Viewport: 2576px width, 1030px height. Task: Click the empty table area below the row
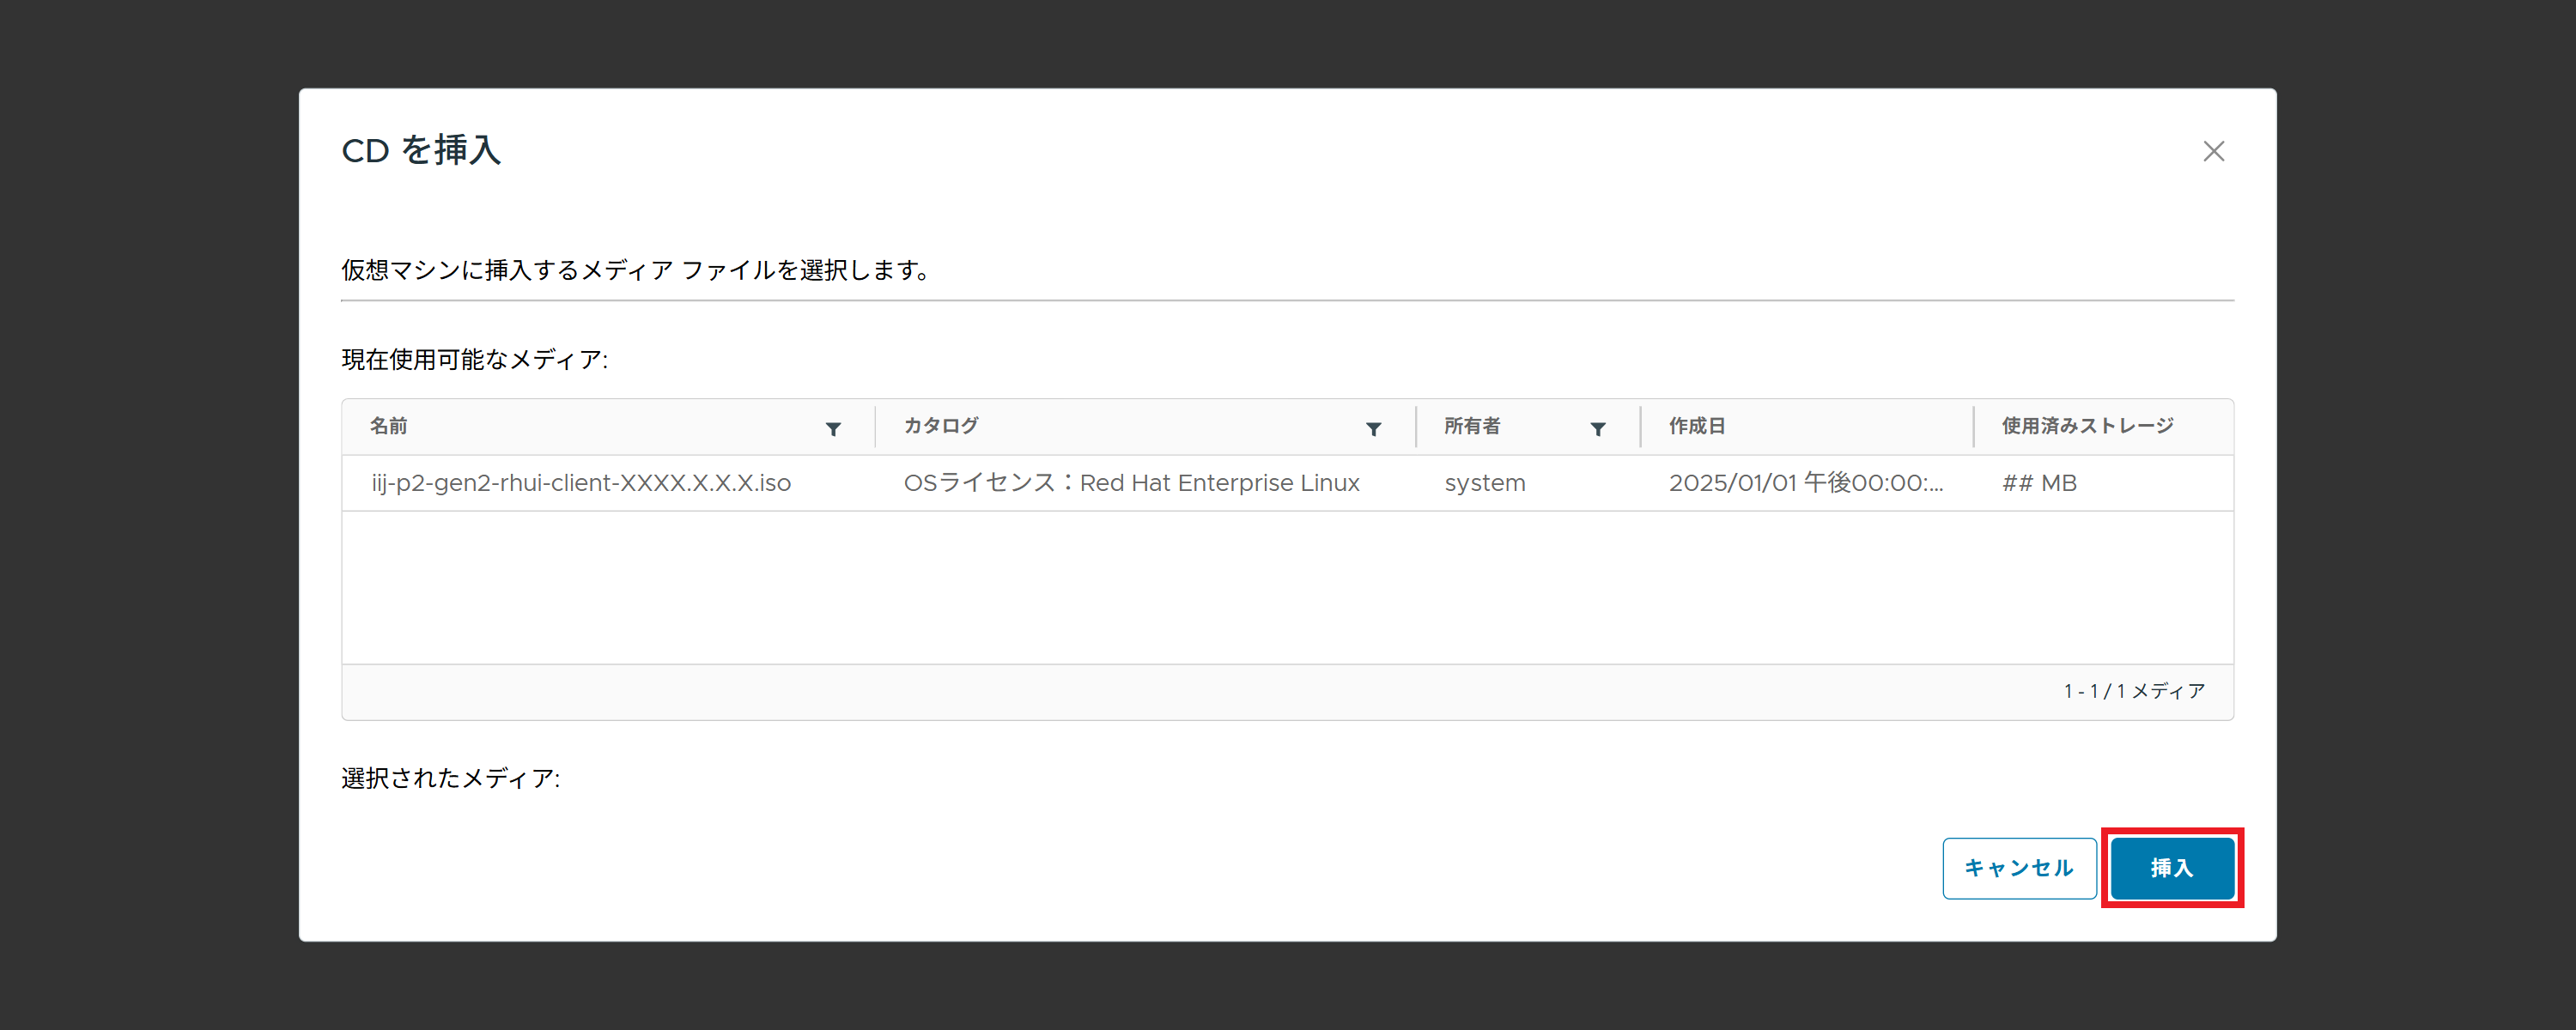click(1286, 587)
